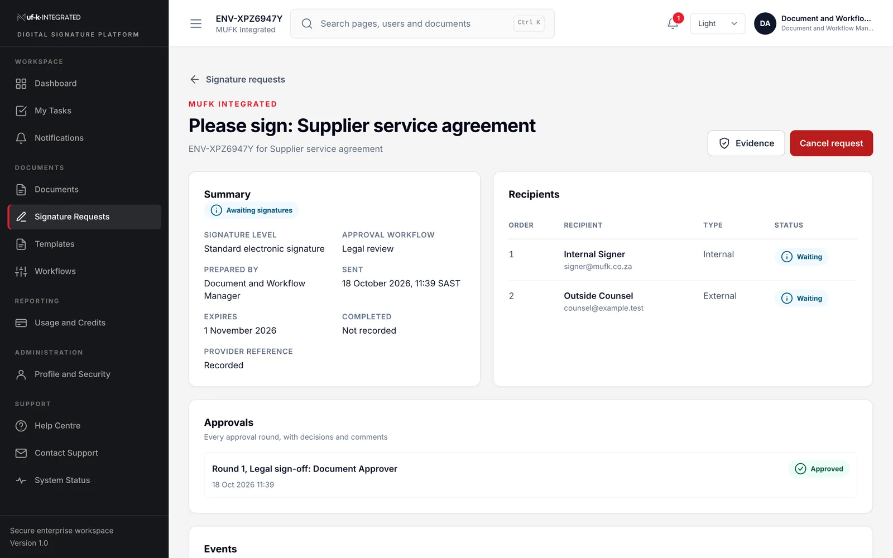
Task: Click the Evidence button
Action: [x=746, y=143]
